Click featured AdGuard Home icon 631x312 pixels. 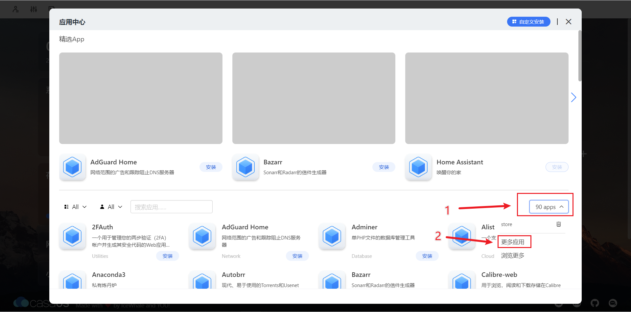pos(73,167)
